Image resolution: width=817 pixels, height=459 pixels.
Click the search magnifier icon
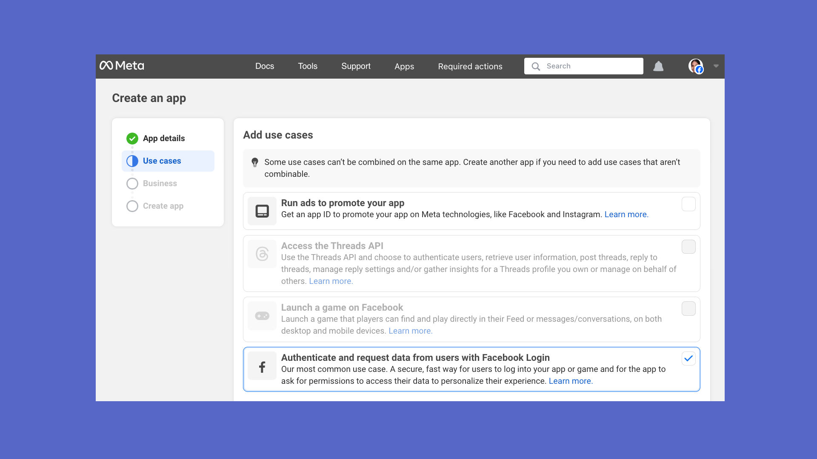coord(536,66)
